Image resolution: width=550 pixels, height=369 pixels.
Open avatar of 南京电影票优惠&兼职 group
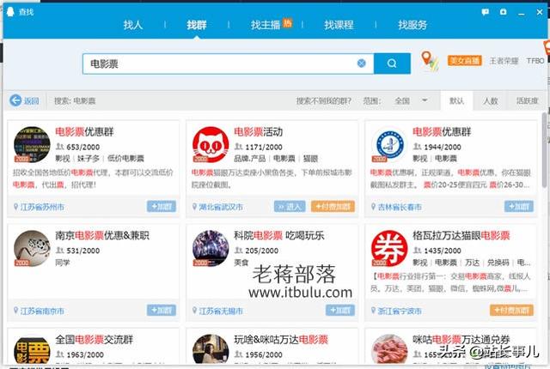pos(32,248)
